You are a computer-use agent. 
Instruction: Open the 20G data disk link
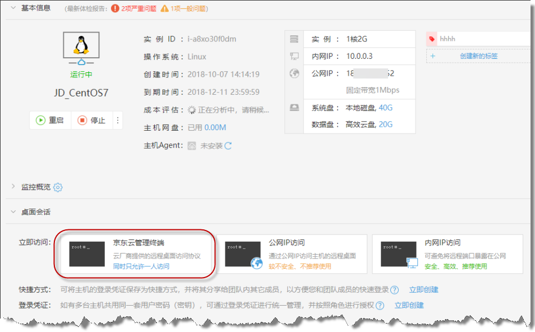click(x=386, y=125)
